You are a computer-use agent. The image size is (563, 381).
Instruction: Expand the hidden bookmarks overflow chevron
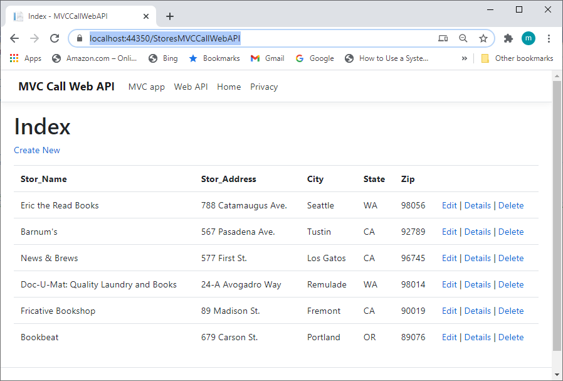465,58
